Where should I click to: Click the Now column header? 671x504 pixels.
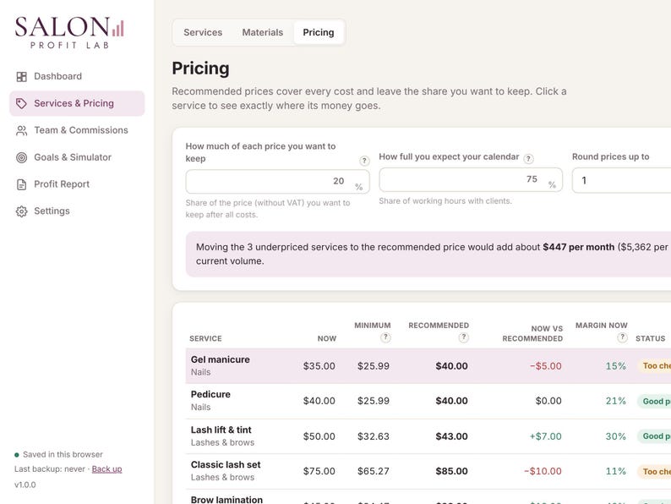coord(327,338)
